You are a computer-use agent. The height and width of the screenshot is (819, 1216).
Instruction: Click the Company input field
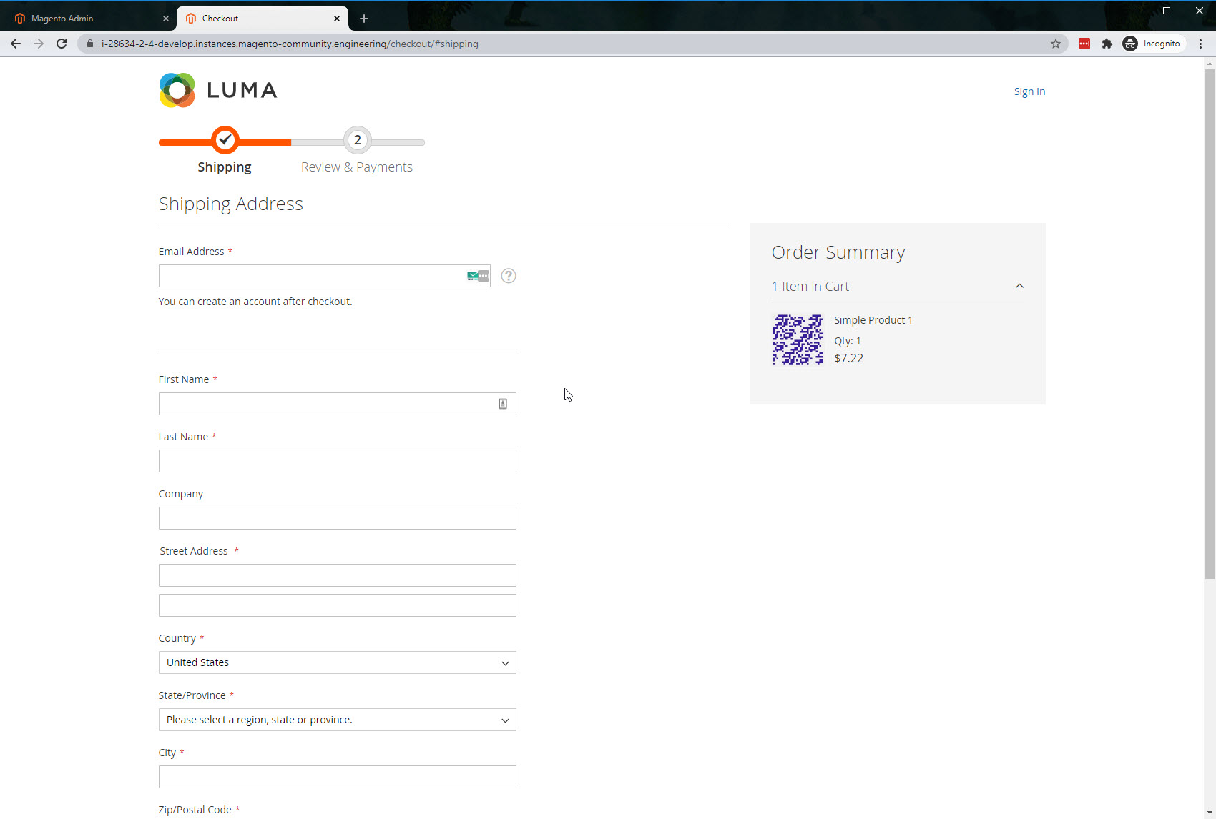(338, 518)
